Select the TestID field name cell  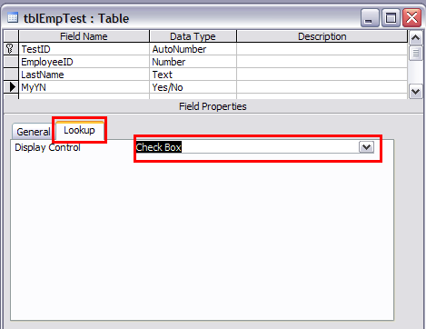pyautogui.click(x=84, y=49)
